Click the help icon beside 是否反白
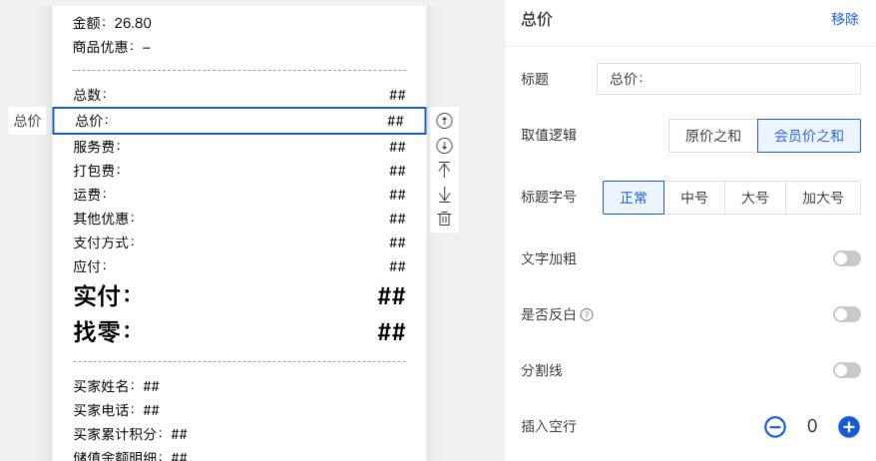Viewport: 876px width, 461px height. (x=587, y=315)
